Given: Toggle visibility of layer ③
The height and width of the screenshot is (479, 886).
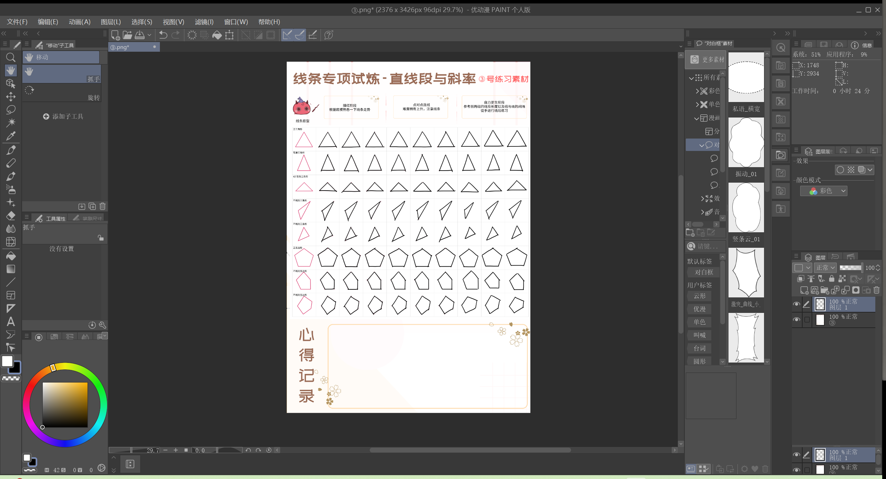Looking at the screenshot, I should [x=796, y=319].
